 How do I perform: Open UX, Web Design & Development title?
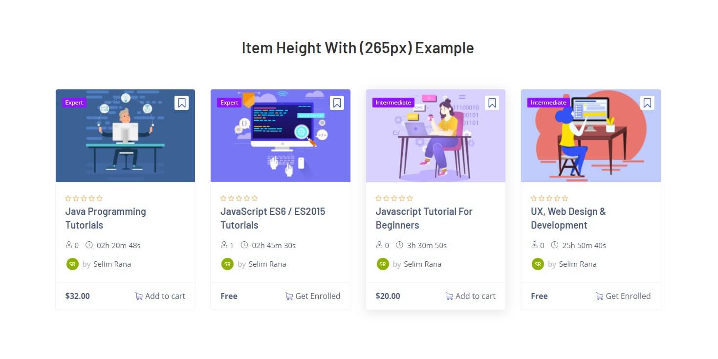(x=568, y=218)
